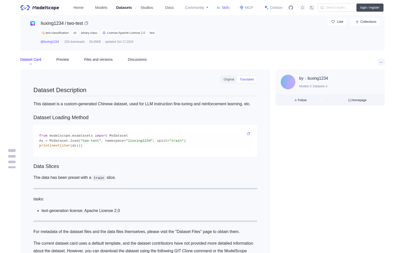Click the Dataset Description heading
This screenshot has width=405, height=253.
click(60, 90)
